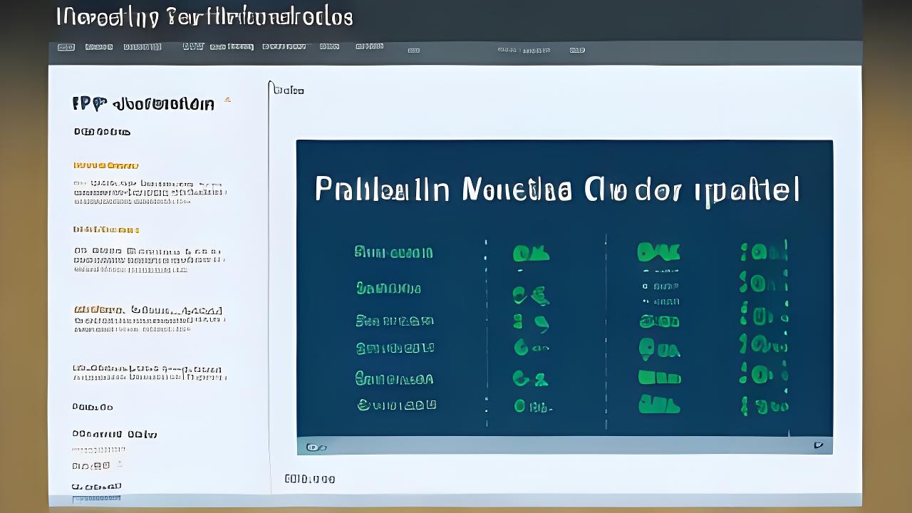
Task: Select the tab label above the dark panel
Action: pyautogui.click(x=289, y=90)
